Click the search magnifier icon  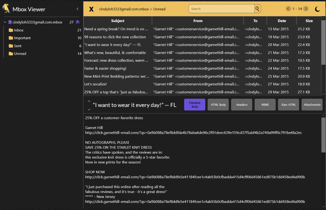pos(257,9)
